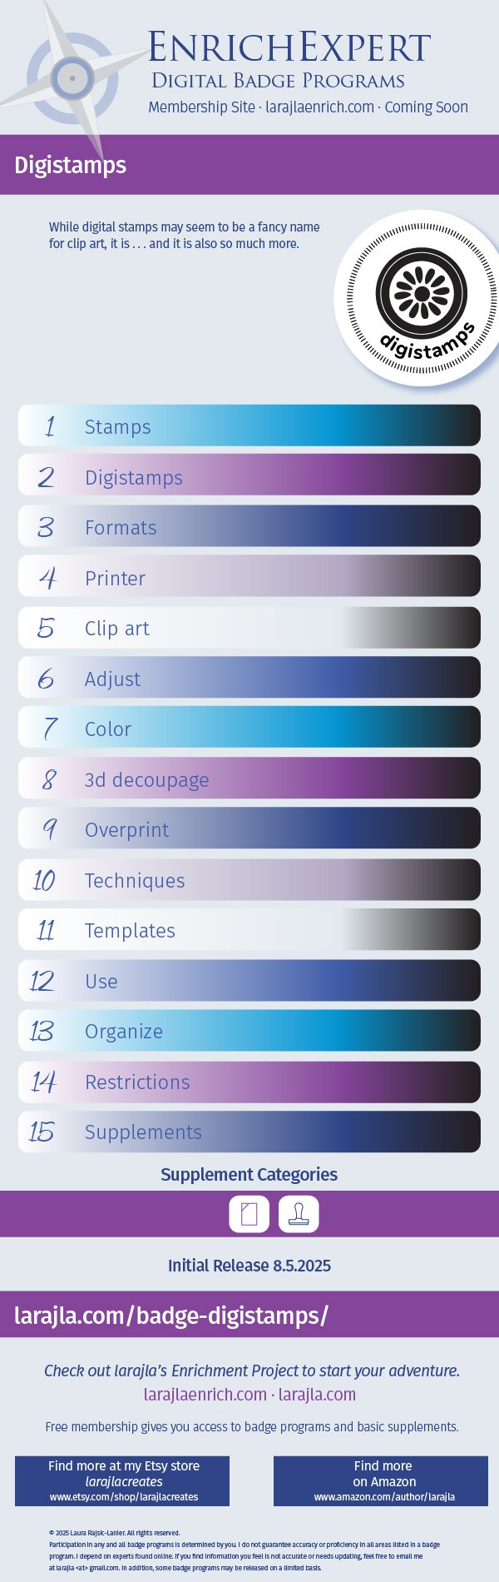Viewport: 499px width, 1582px height.
Task: Select the number 2 Digistamps row
Action: [249, 475]
